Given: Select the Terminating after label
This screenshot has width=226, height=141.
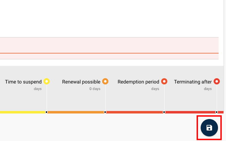Looking at the screenshot, I should click(193, 82).
